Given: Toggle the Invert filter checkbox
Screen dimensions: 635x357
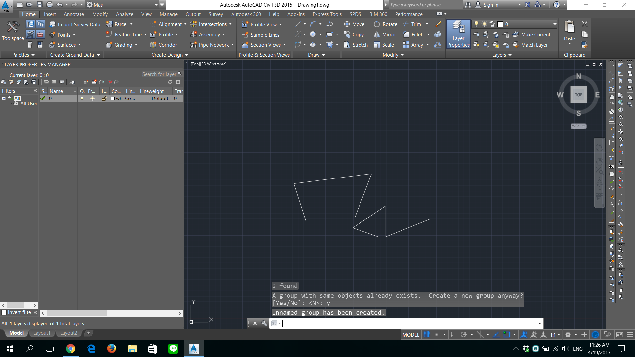Looking at the screenshot, I should pos(4,312).
